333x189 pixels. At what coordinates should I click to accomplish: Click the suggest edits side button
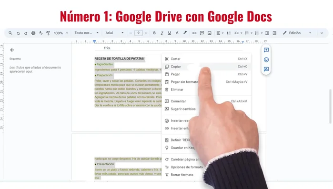click(266, 69)
